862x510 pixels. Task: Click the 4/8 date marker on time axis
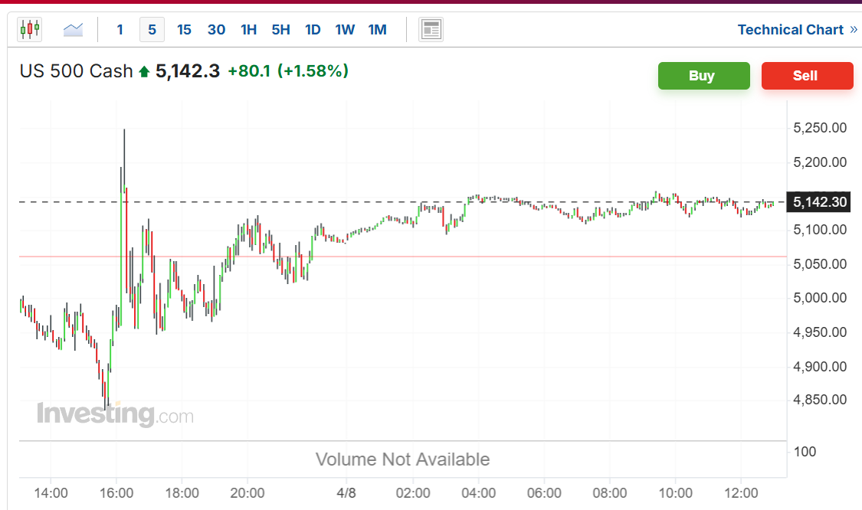click(x=346, y=493)
